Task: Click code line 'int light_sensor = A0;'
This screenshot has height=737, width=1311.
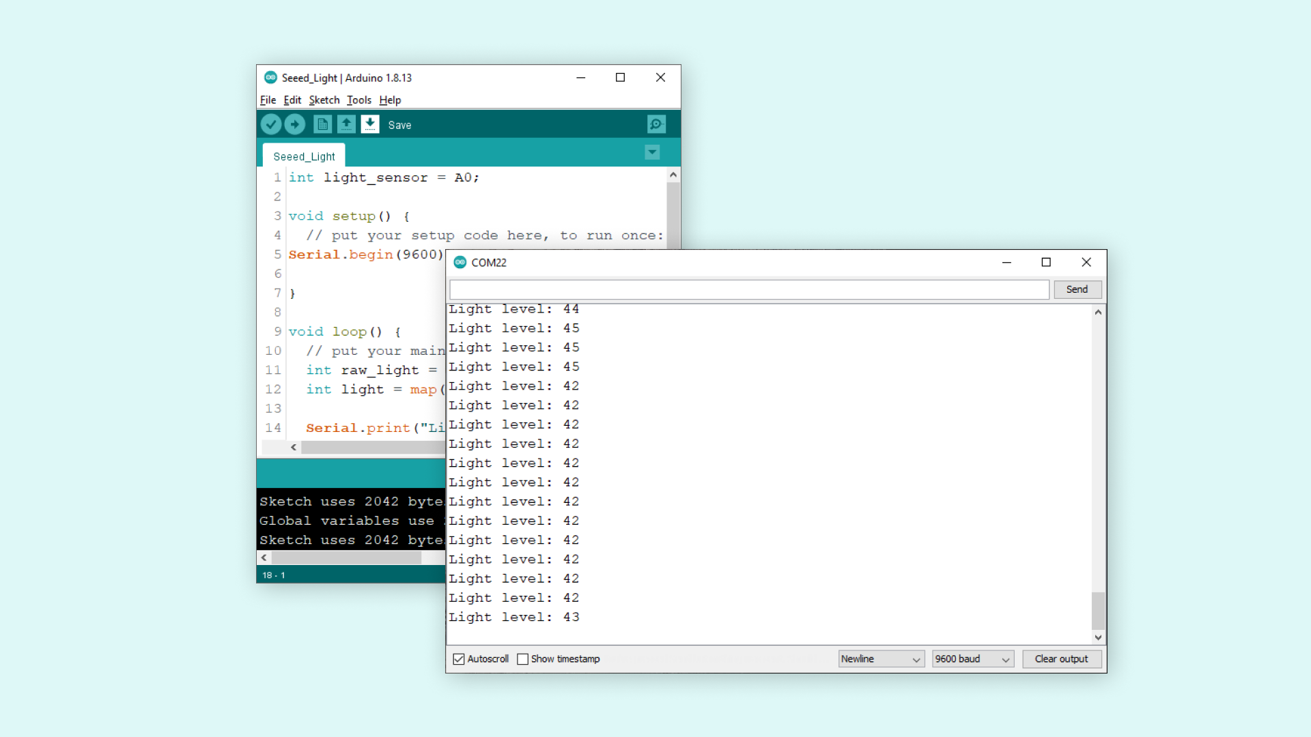Action: click(384, 177)
